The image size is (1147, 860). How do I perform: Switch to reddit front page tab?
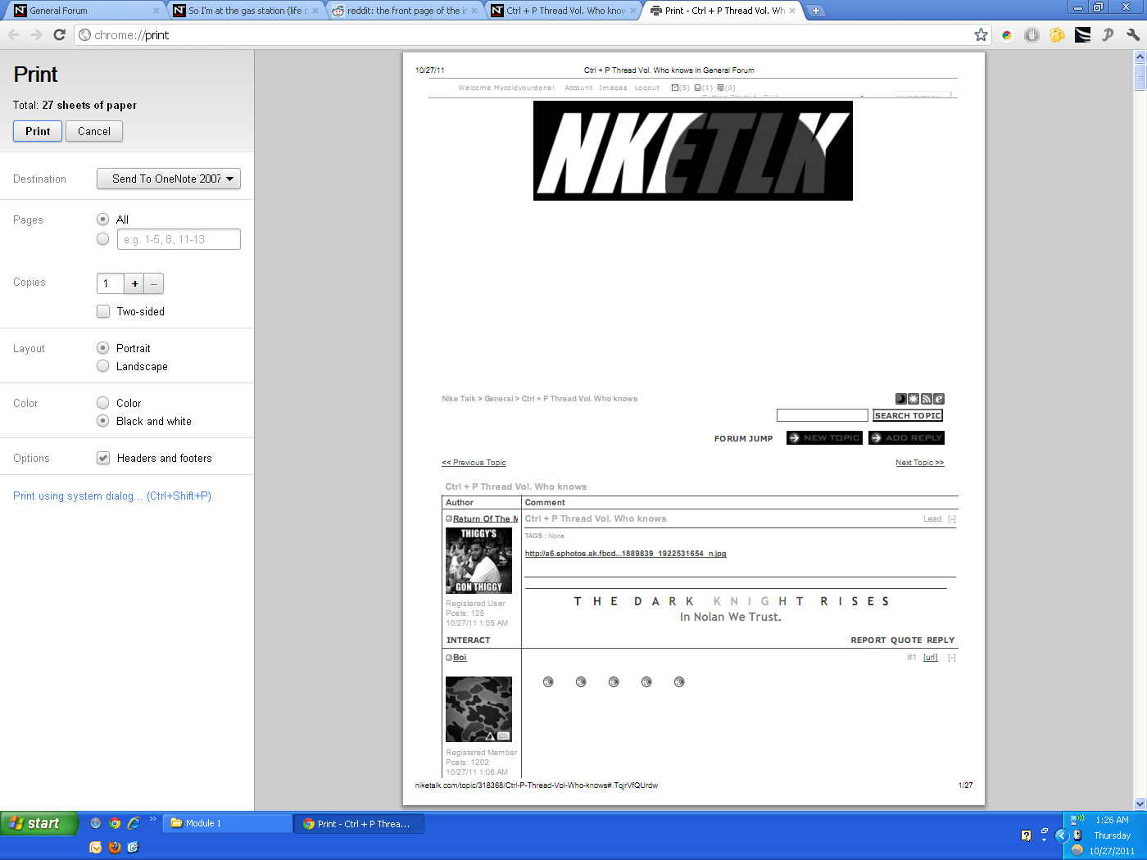coord(405,11)
